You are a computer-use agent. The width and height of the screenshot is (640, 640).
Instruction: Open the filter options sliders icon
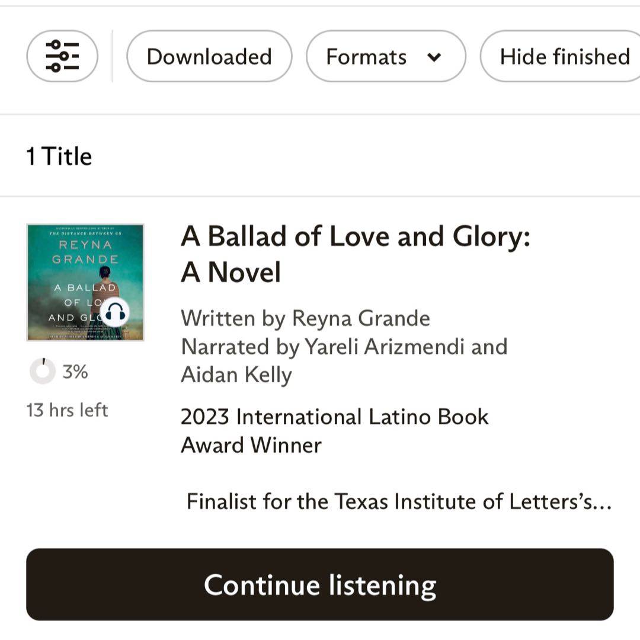click(62, 57)
